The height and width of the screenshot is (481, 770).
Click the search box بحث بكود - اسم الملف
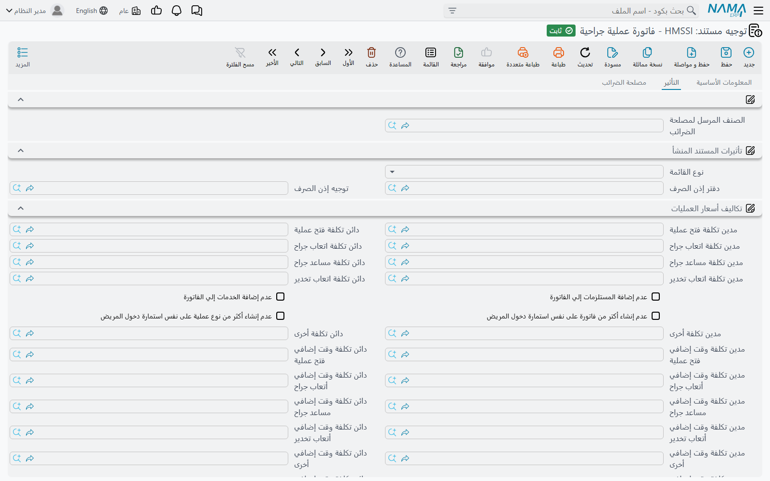(x=571, y=11)
